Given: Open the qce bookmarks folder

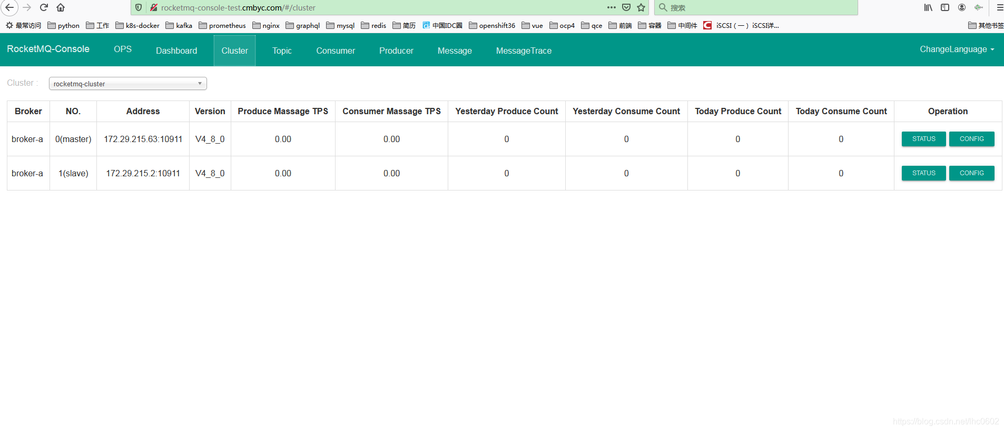Looking at the screenshot, I should click(x=592, y=25).
